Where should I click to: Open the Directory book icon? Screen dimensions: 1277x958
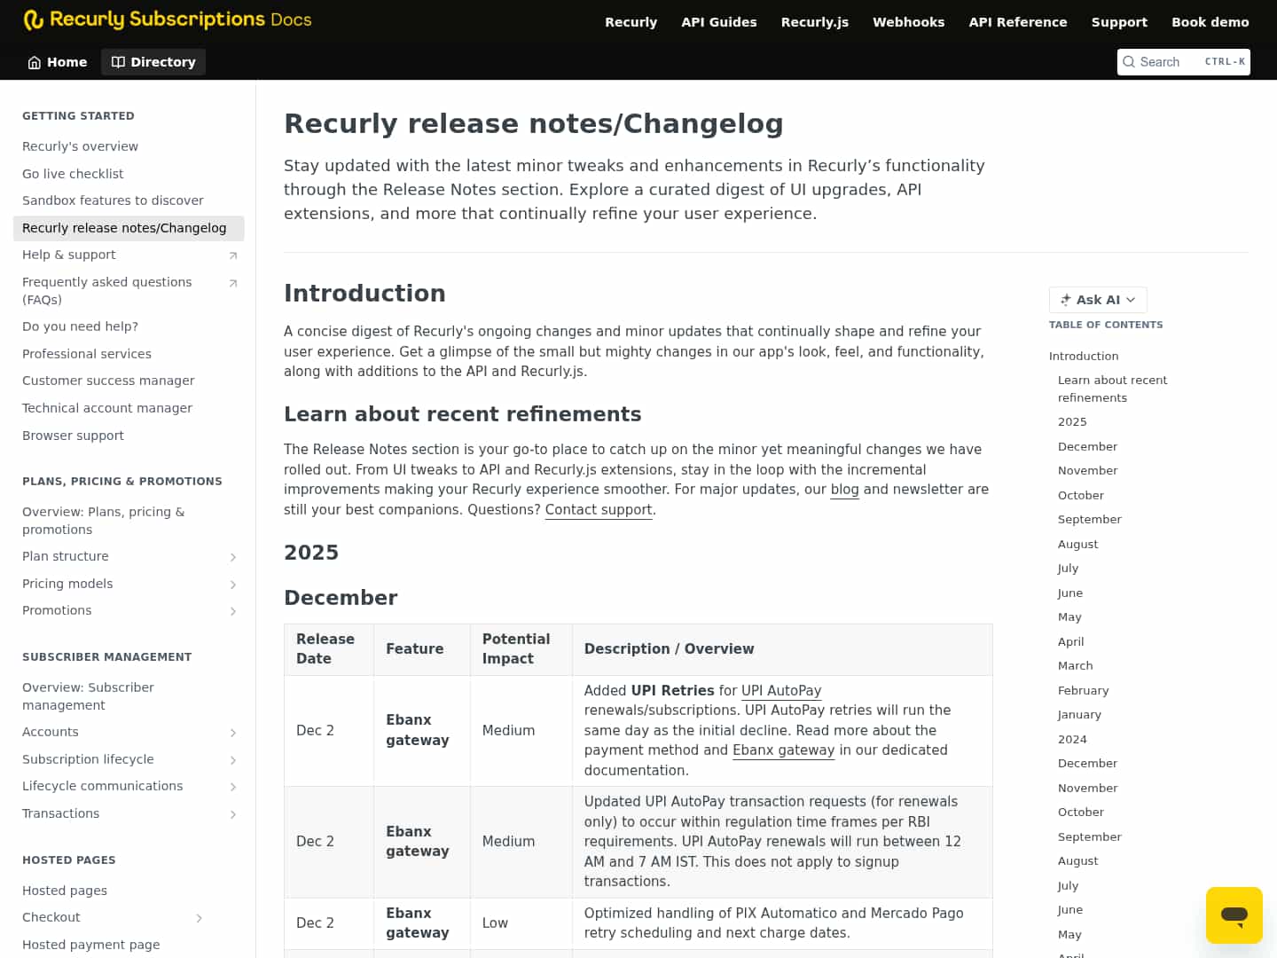[x=118, y=61]
